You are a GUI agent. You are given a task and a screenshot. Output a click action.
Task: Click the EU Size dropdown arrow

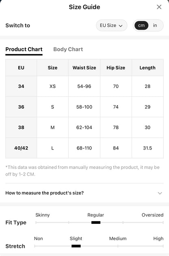point(121,26)
